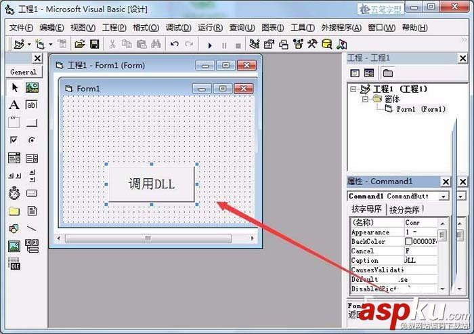Click the End stop toolbar button
Viewport: 474px width, 334px height.
pyautogui.click(x=238, y=45)
